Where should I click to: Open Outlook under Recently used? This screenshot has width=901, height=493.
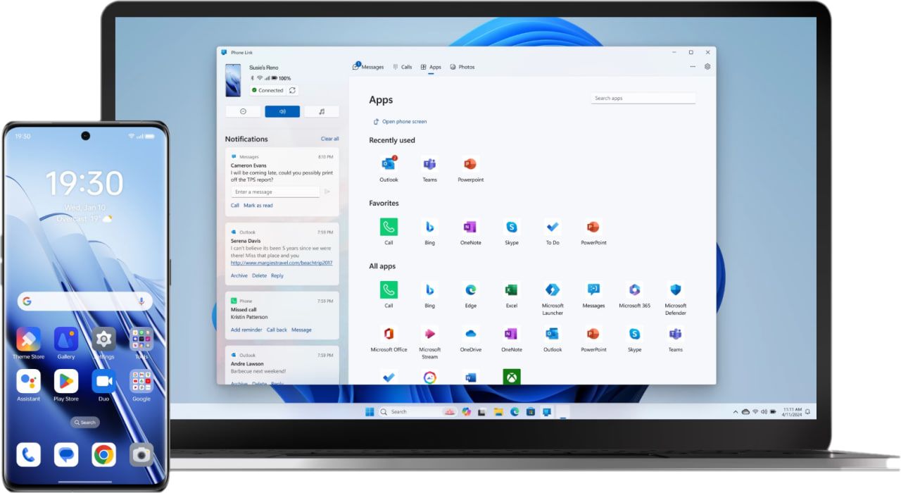tap(389, 164)
